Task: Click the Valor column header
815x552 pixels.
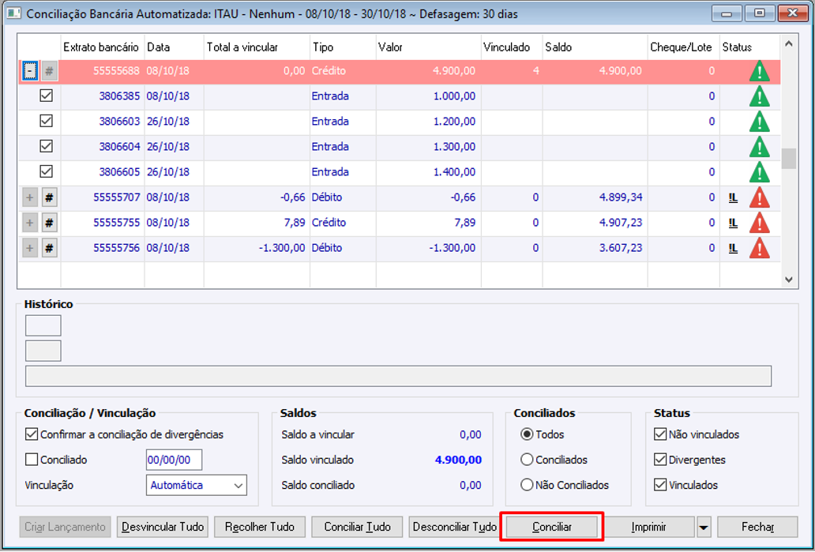Action: [x=428, y=47]
